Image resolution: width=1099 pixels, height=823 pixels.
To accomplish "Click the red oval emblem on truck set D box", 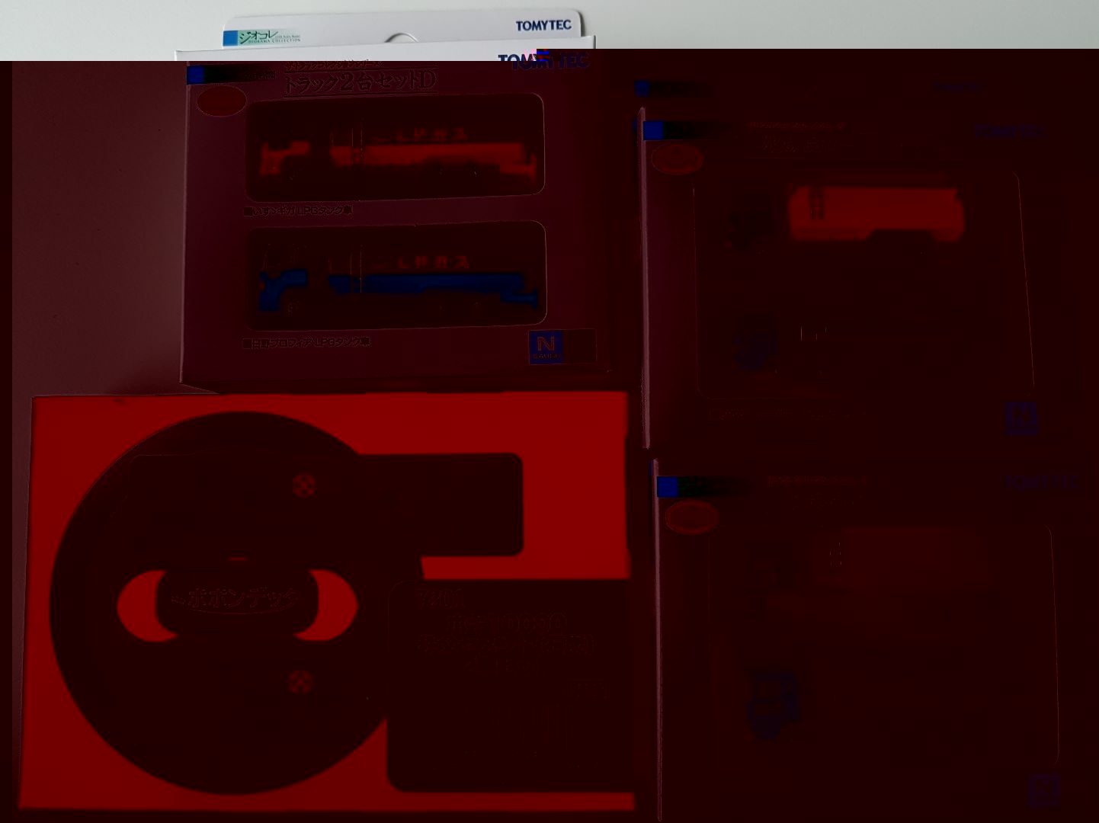I will click(221, 101).
